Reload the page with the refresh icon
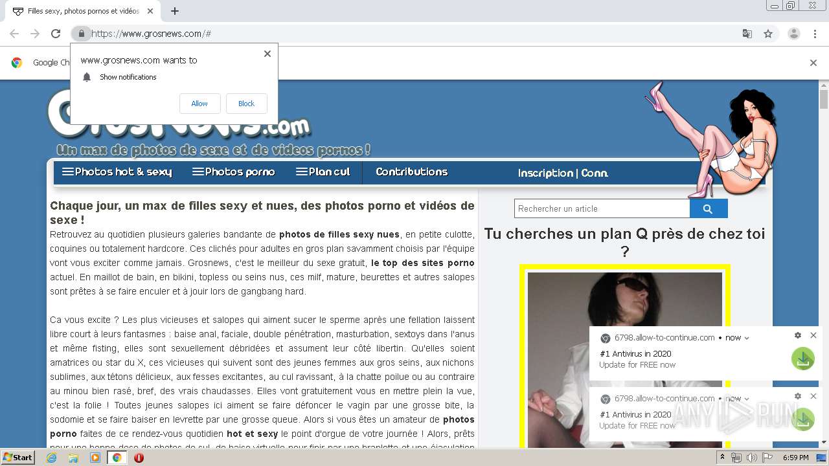 (56, 34)
